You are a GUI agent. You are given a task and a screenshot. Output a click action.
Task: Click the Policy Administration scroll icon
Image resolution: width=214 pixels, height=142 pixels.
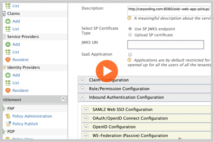[8, 116]
